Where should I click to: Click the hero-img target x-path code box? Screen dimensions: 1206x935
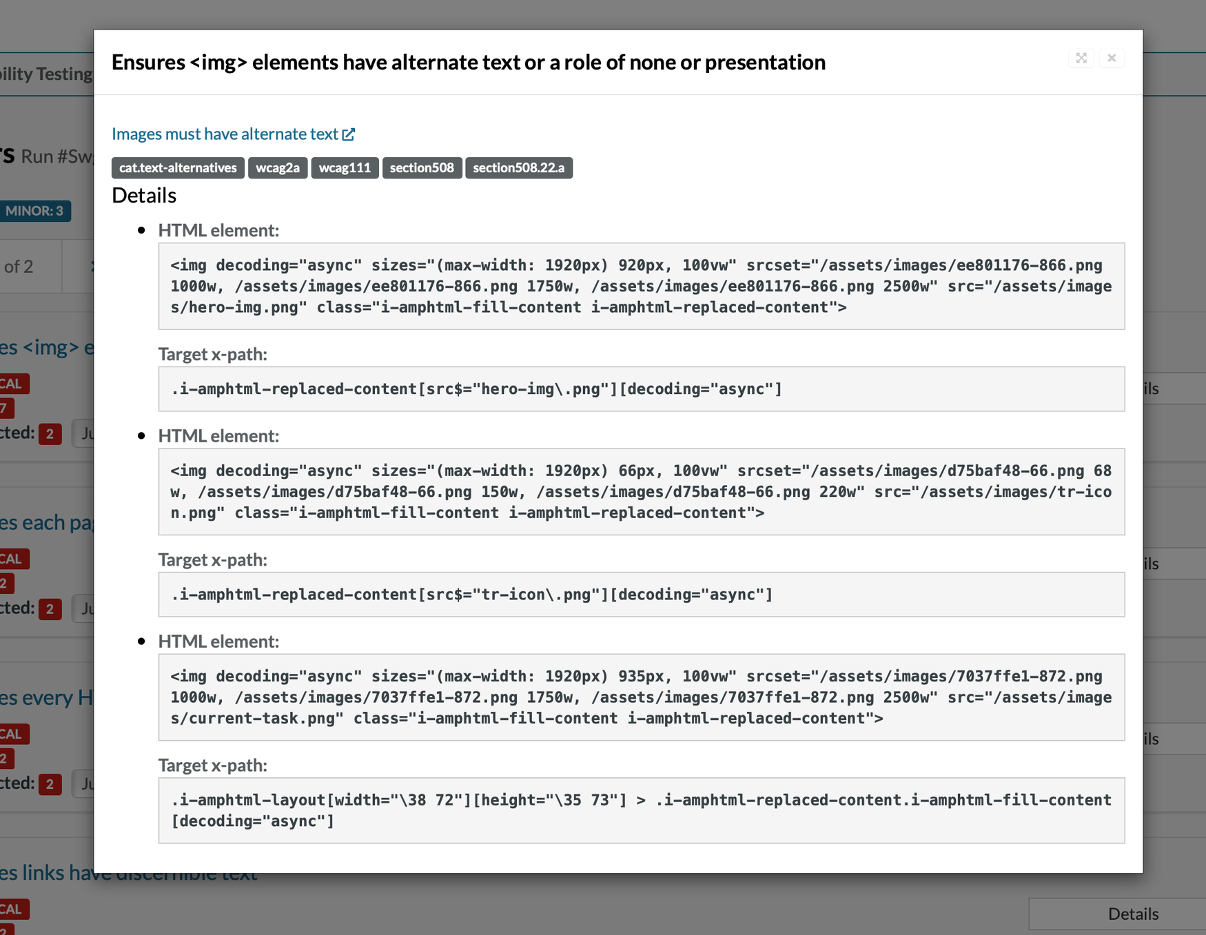point(641,389)
